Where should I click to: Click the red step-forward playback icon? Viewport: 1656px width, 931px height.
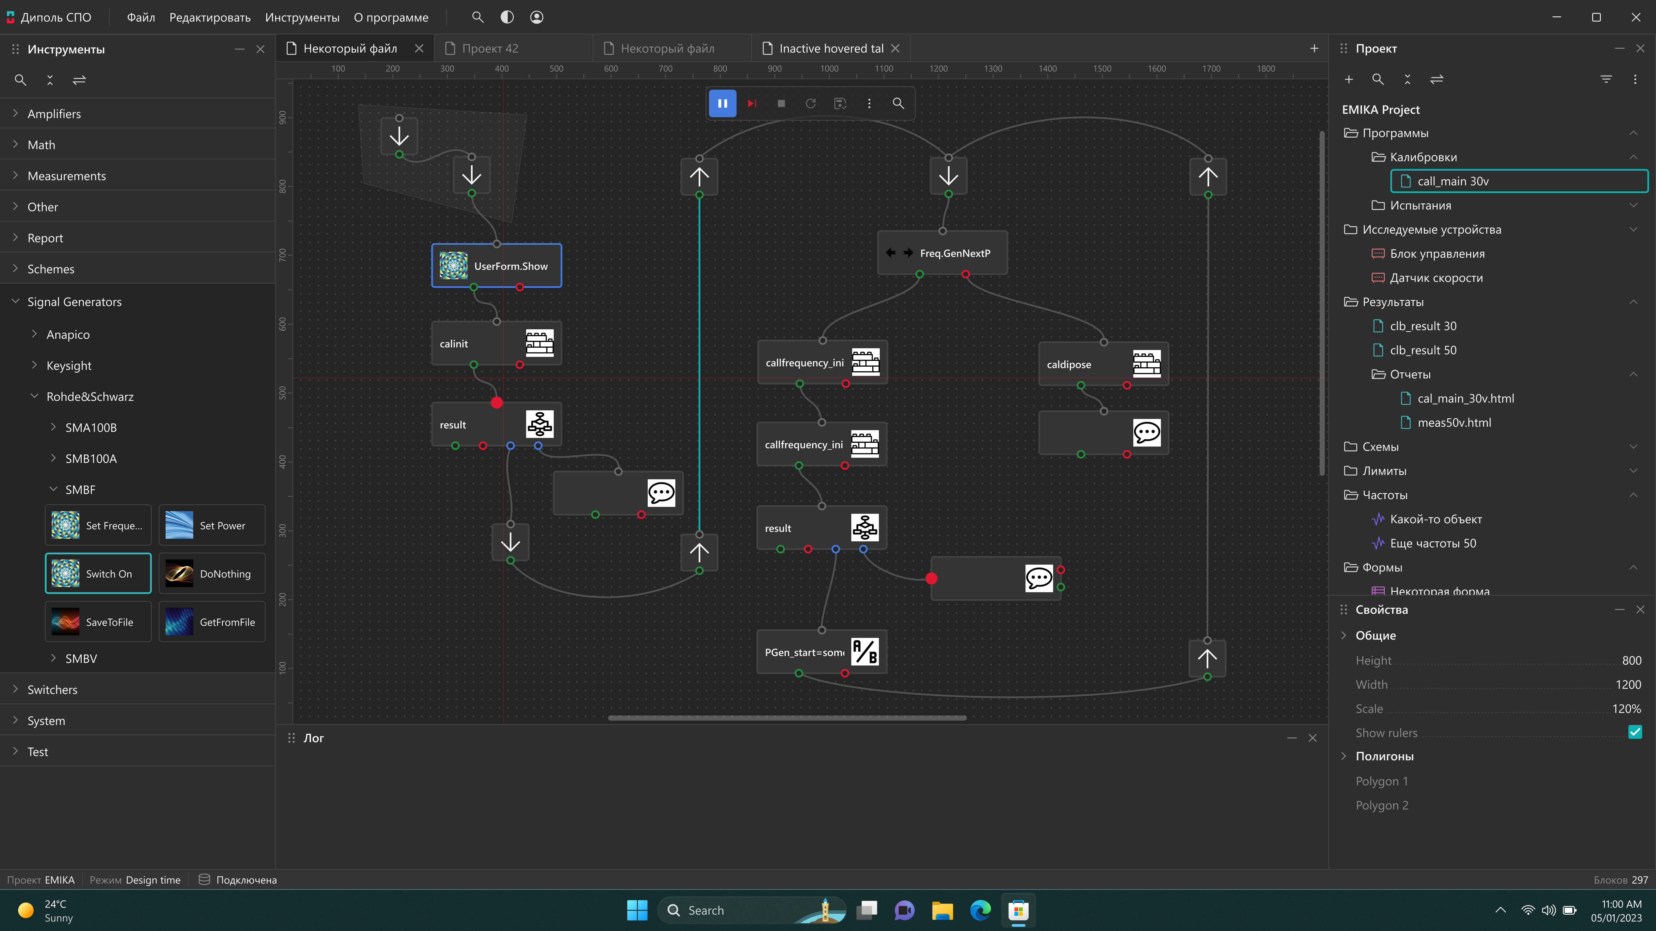pos(752,103)
